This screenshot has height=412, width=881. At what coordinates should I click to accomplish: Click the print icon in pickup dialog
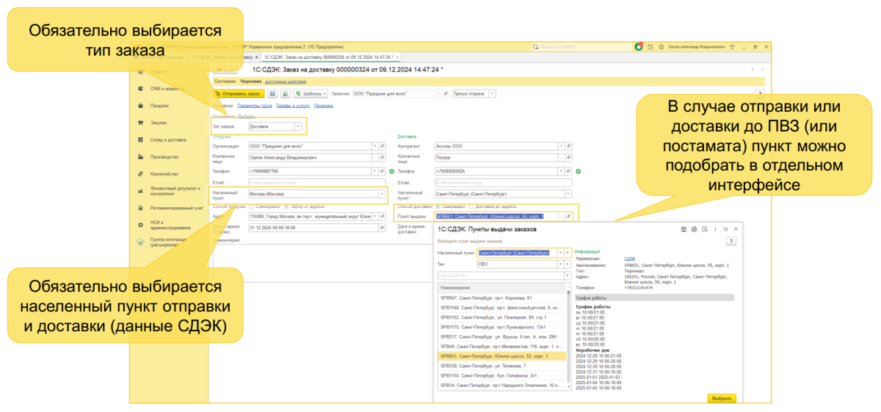pos(694,229)
